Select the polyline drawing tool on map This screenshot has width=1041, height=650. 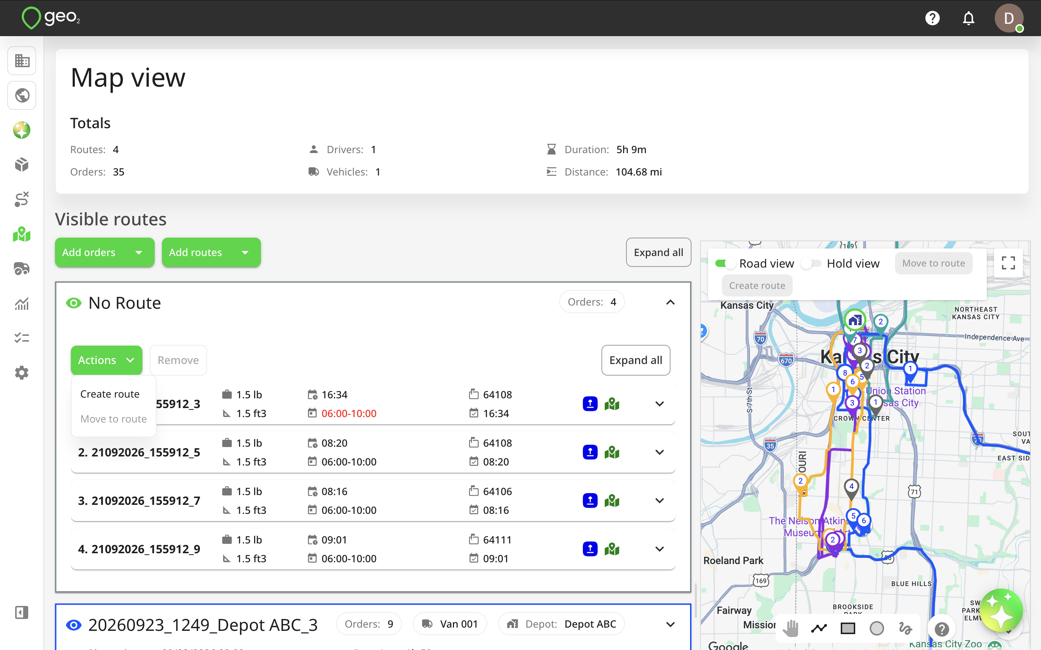(819, 628)
